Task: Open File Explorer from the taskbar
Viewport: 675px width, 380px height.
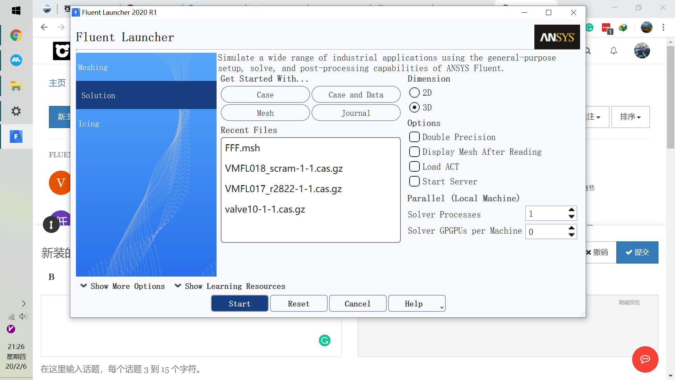Action: [x=16, y=86]
